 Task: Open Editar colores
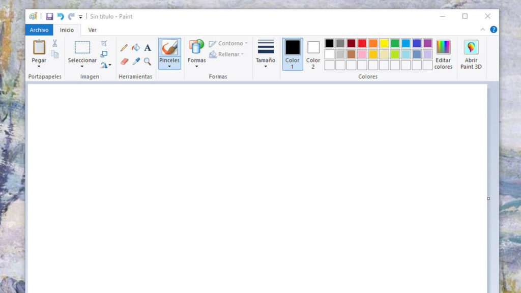pos(443,53)
